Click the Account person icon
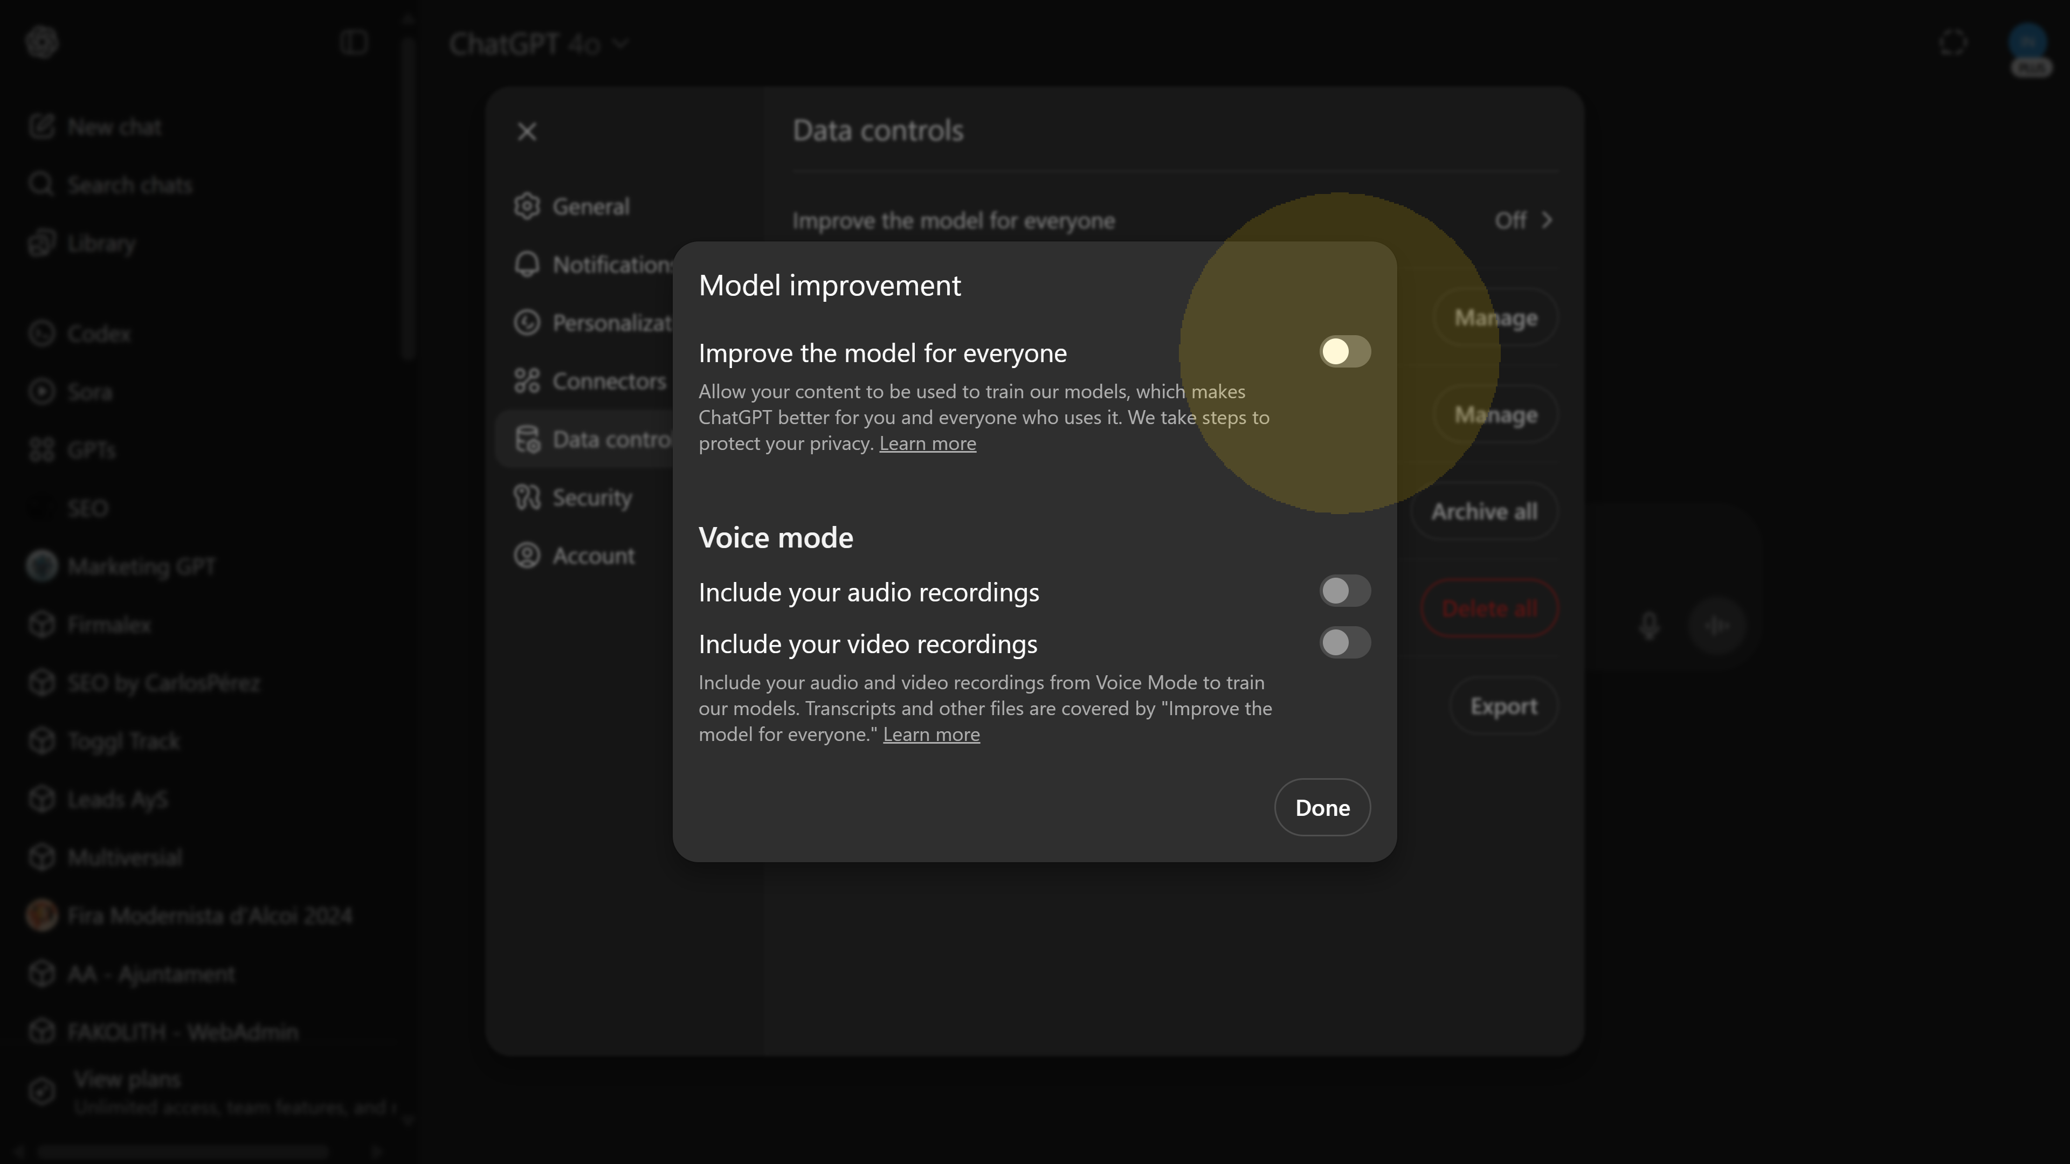The image size is (2070, 1164). click(x=526, y=556)
